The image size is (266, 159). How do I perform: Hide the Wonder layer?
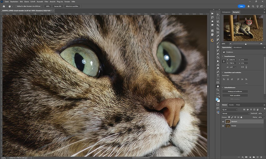pyautogui.click(x=223, y=126)
